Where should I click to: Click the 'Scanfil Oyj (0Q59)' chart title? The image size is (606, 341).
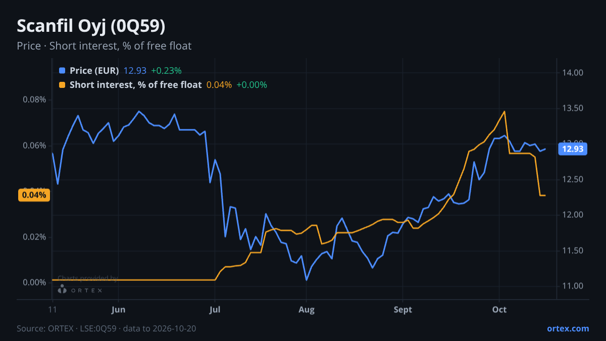tap(91, 26)
